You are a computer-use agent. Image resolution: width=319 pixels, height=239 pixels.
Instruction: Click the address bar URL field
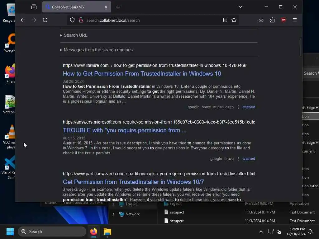(153, 20)
